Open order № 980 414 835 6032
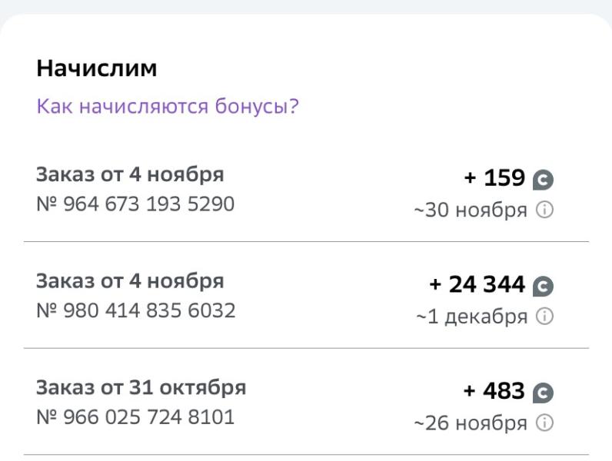 point(136,310)
